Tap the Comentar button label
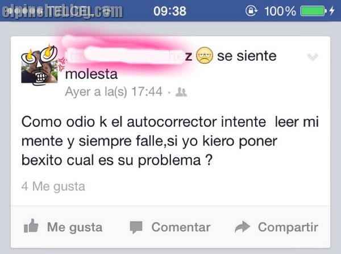The image size is (341, 254). click(181, 227)
